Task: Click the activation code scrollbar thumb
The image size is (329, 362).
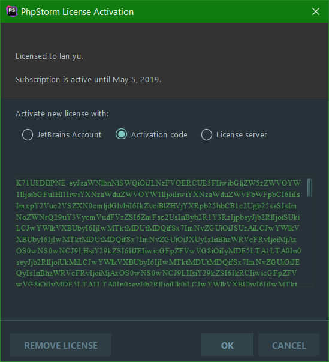Action: coord(309,188)
